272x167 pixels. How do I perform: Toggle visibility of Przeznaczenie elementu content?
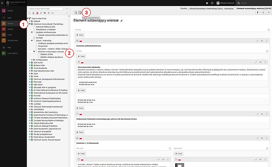tap(261, 62)
